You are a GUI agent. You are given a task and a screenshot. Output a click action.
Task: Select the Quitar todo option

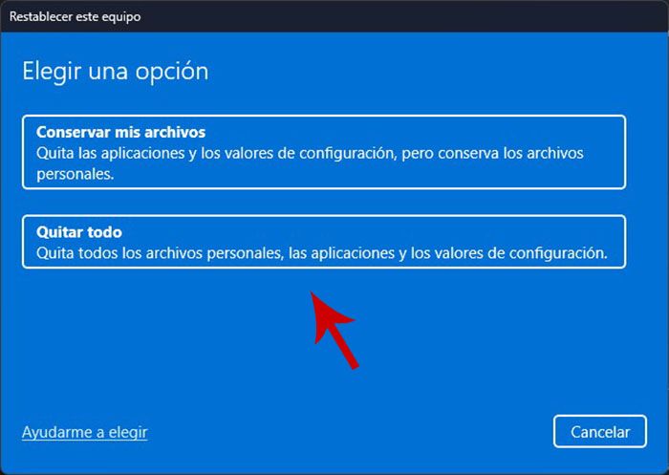324,242
